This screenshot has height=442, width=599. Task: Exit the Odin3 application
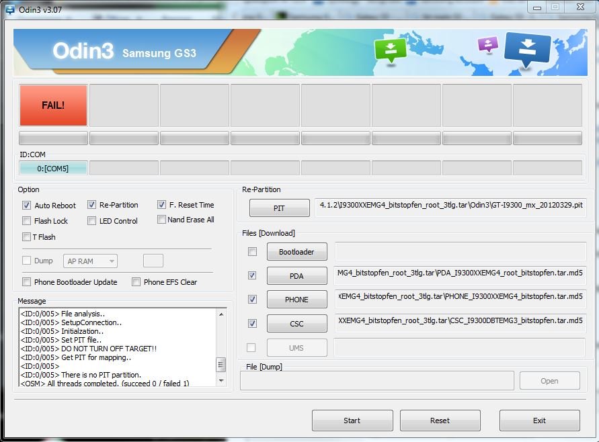(539, 421)
